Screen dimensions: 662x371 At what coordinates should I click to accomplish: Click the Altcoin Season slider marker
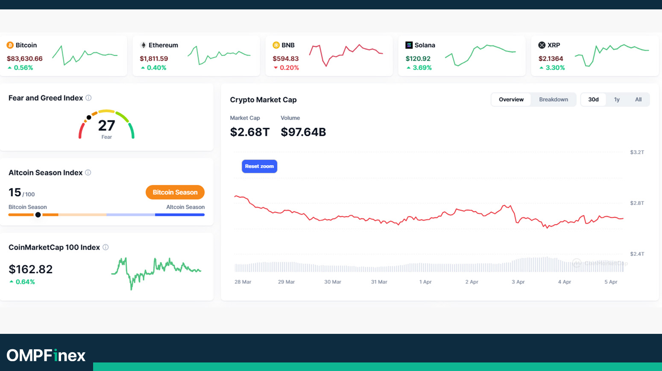38,215
